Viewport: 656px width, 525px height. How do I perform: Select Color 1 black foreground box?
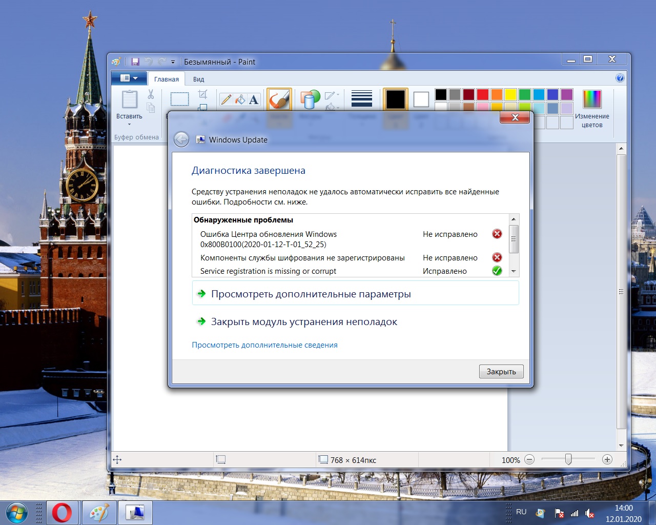coord(396,99)
